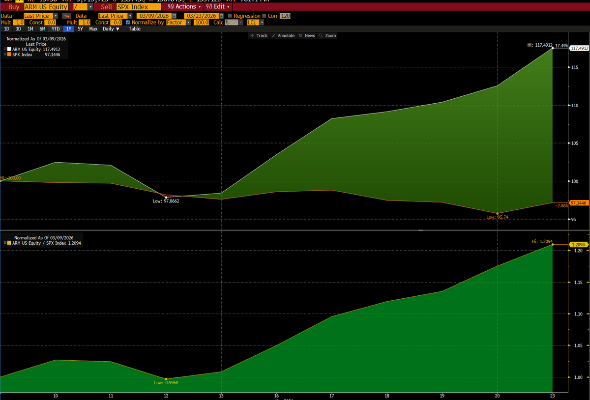The image size is (590, 400).
Task: Click the panel divider handle between charts
Action: pos(420,230)
